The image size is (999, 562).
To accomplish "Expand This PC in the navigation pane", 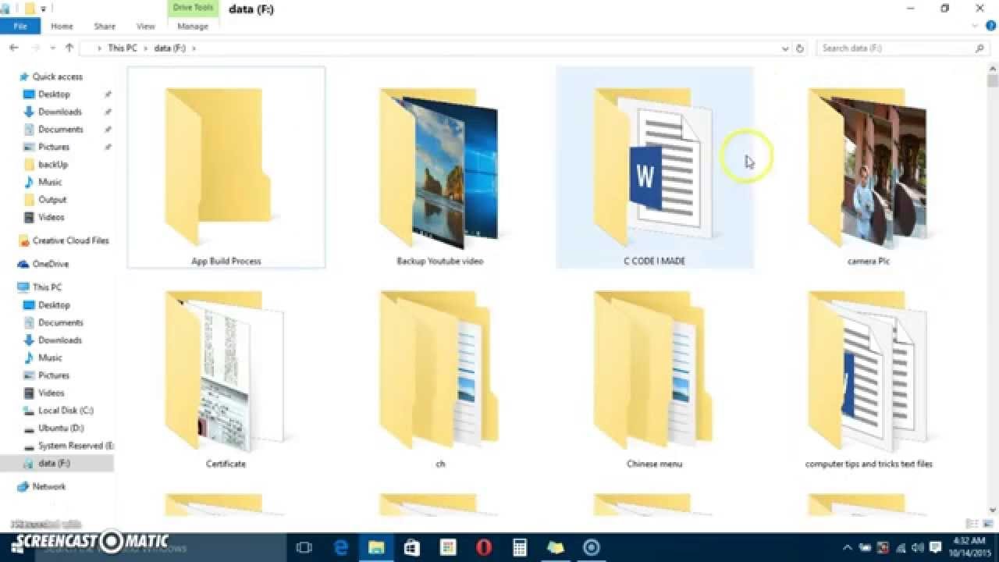I will 16,287.
